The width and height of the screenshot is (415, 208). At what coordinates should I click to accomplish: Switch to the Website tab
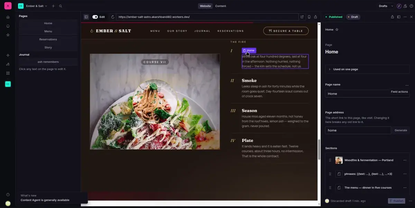tap(205, 6)
